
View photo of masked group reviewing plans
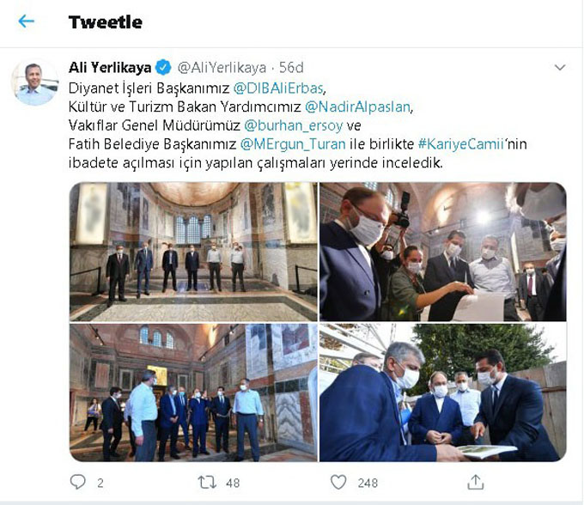point(443,252)
